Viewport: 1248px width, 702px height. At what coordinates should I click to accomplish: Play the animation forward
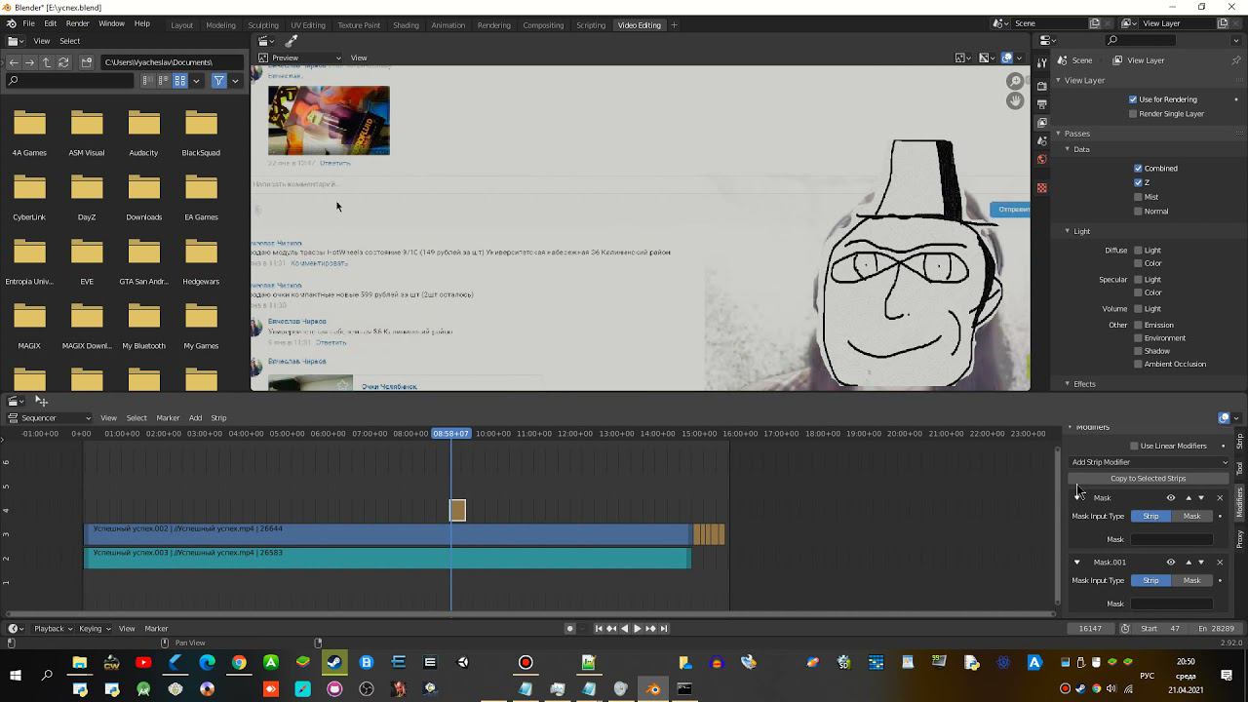pyautogui.click(x=637, y=629)
